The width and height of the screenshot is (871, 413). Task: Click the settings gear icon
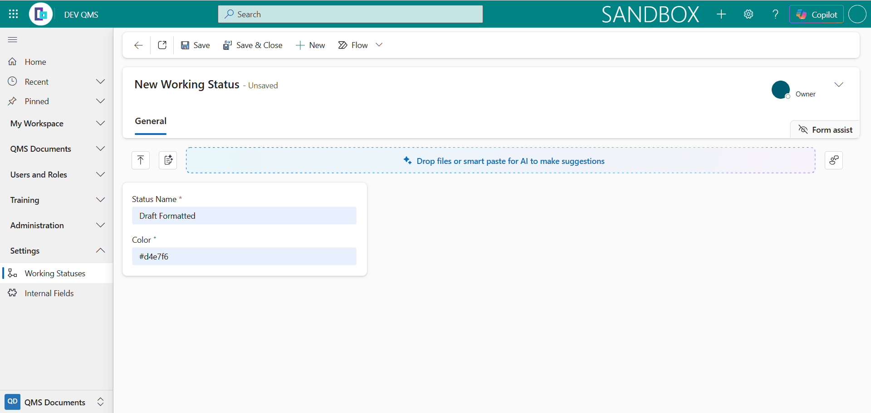(x=749, y=14)
